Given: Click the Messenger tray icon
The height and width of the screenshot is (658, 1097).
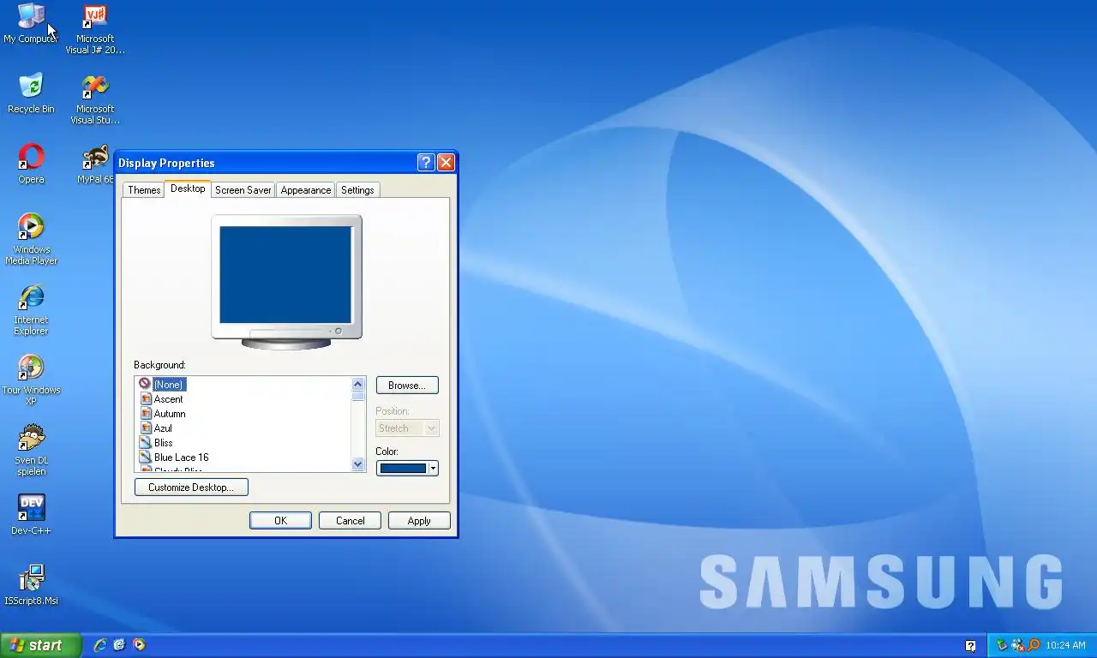Looking at the screenshot, I should [x=1017, y=645].
